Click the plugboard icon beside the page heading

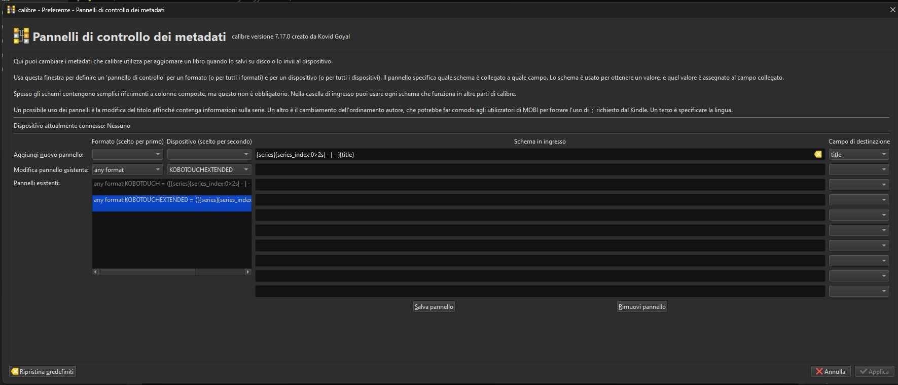(x=21, y=36)
